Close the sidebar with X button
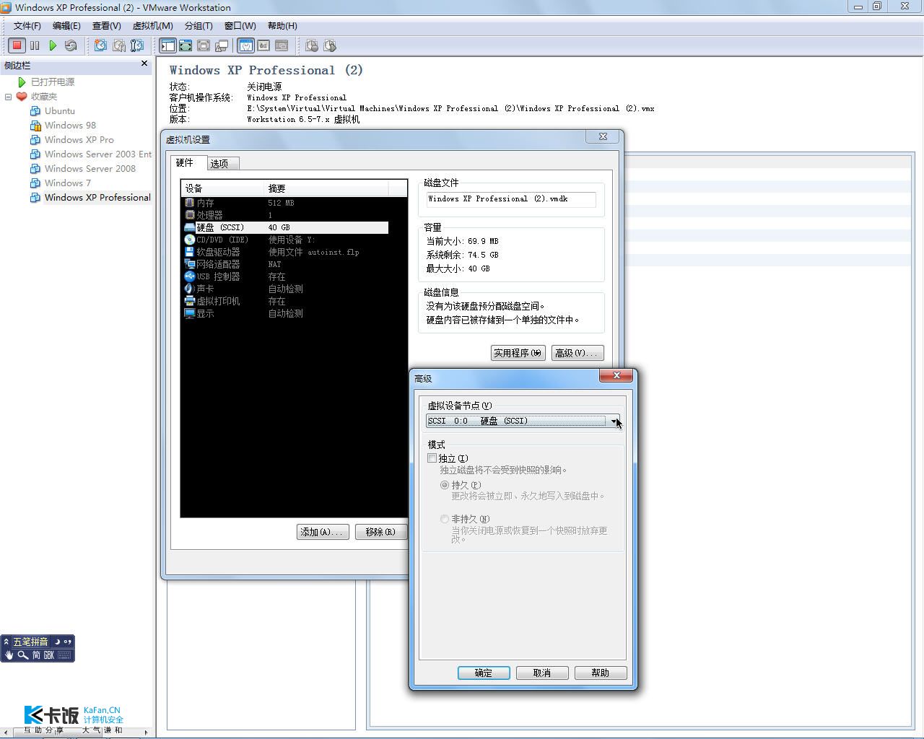This screenshot has height=739, width=924. [144, 64]
